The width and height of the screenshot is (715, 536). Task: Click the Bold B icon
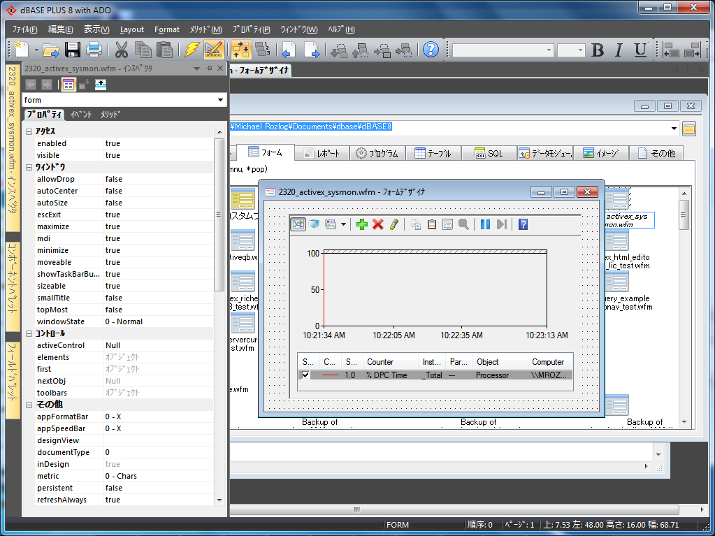(598, 50)
